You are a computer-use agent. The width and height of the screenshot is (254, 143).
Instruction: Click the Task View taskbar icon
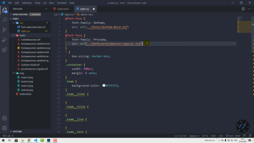10,140
